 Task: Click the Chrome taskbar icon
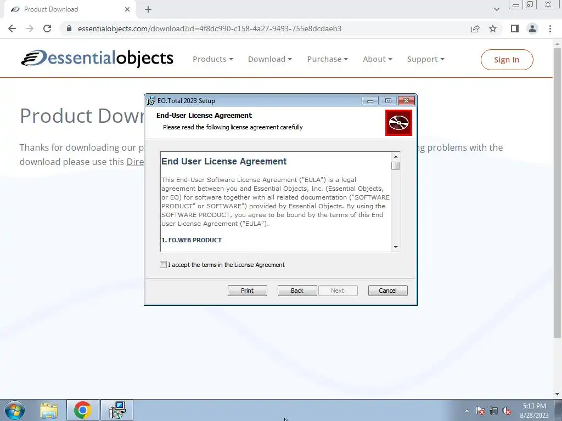83,410
